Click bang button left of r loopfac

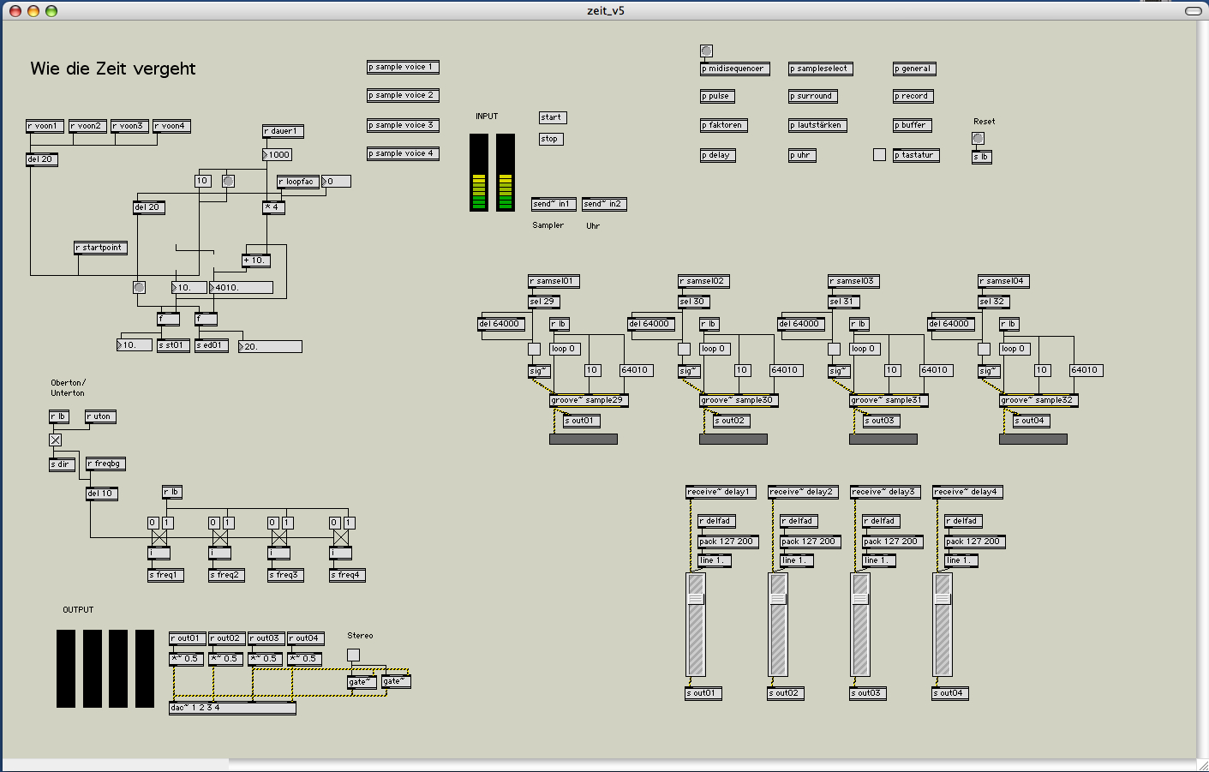pyautogui.click(x=228, y=181)
